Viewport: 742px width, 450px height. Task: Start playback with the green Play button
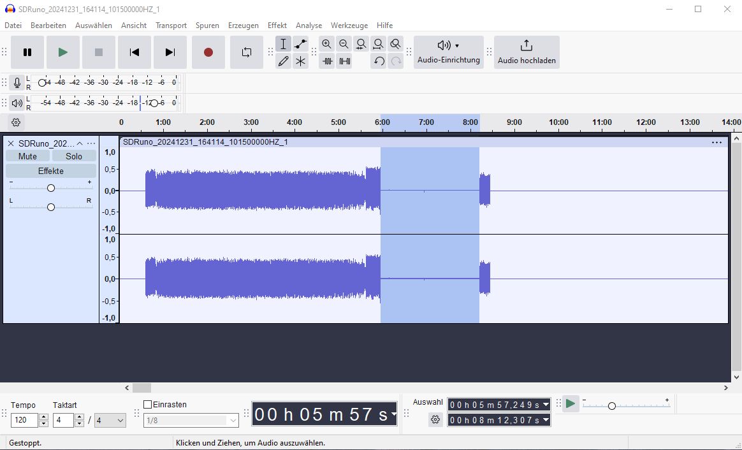[x=63, y=52]
